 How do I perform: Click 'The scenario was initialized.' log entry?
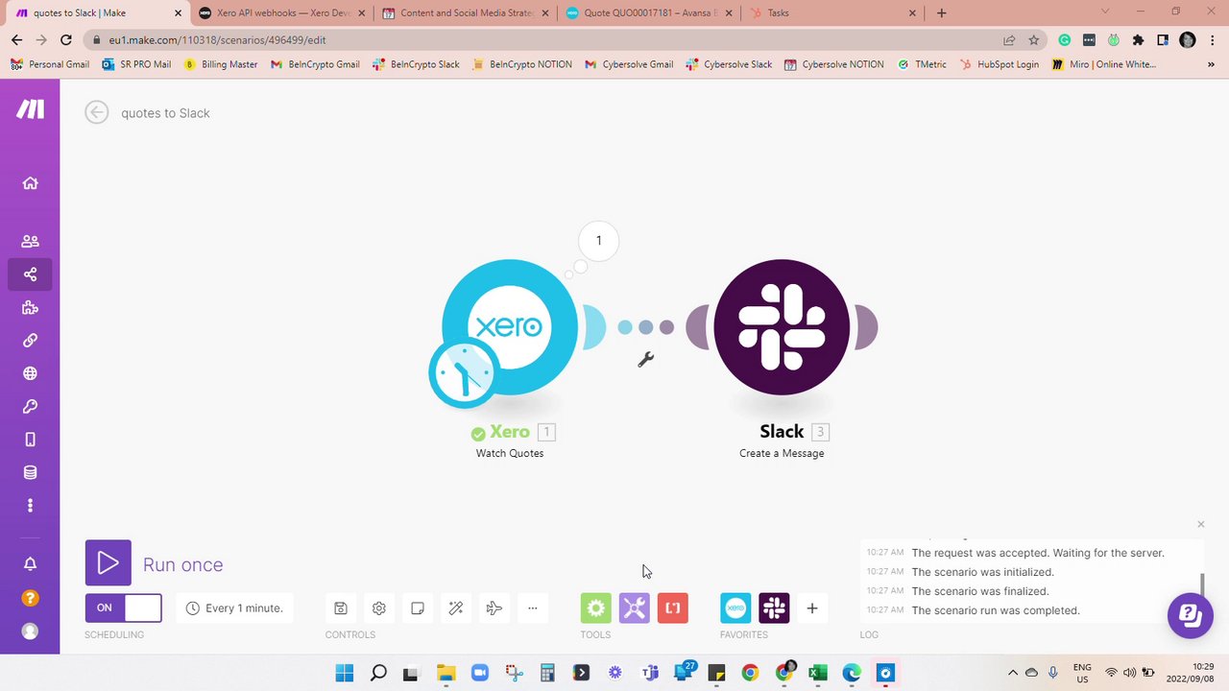coord(982,572)
